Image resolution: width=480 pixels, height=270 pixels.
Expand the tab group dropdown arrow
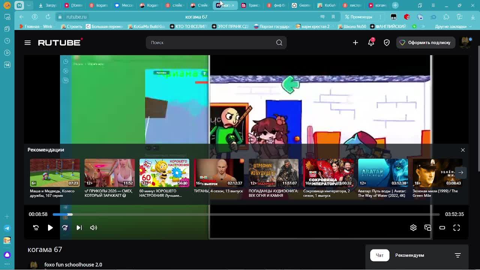[29, 5]
